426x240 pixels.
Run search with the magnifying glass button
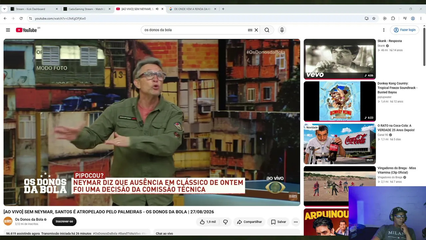[x=267, y=30]
